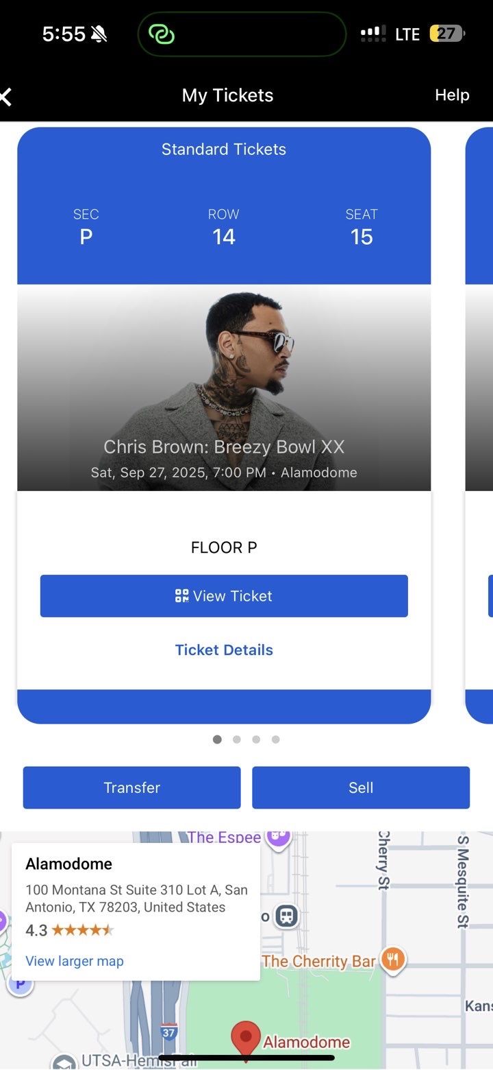Image resolution: width=493 pixels, height=1070 pixels.
Task: Tap the Sell button
Action: click(x=361, y=787)
